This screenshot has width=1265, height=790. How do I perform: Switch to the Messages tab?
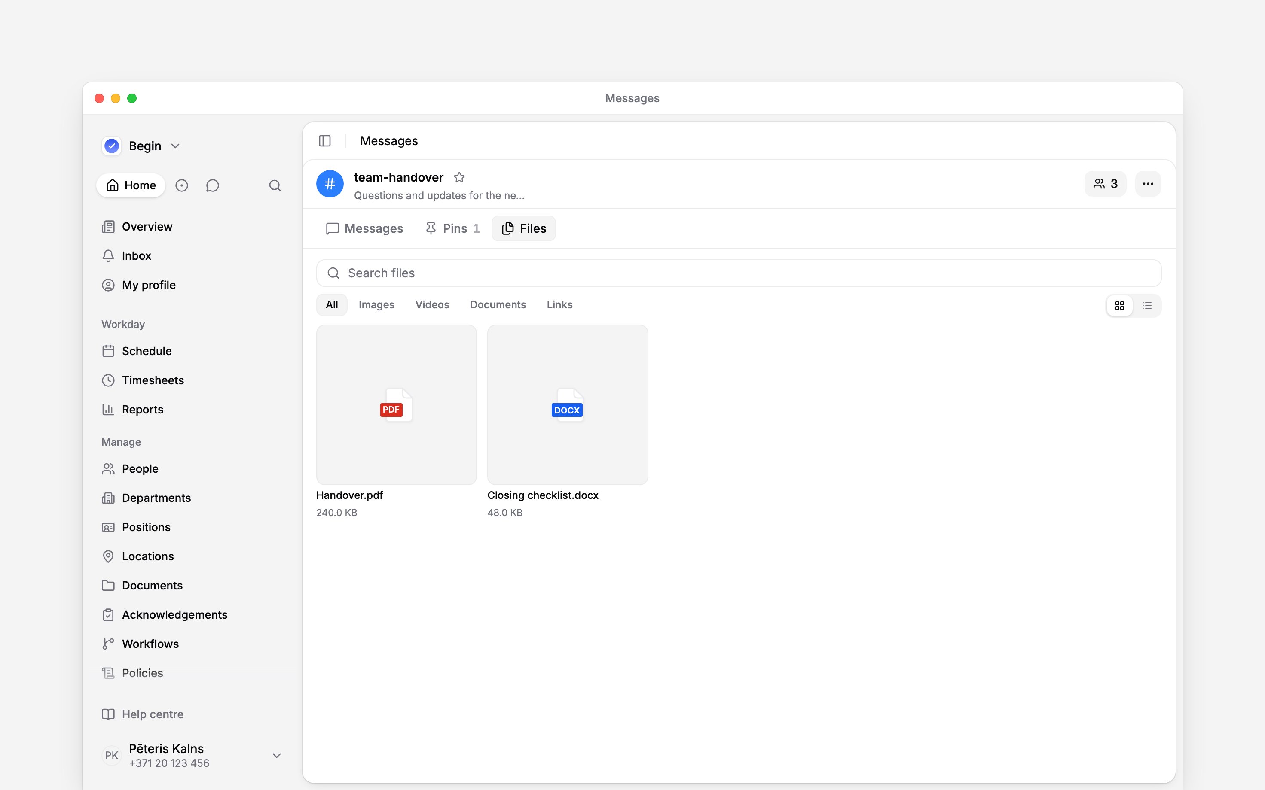click(x=364, y=228)
